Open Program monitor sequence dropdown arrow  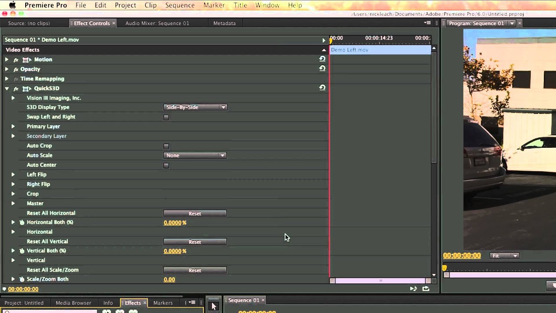pos(512,23)
